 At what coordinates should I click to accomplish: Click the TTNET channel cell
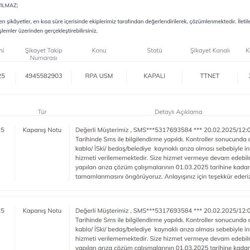pos(210,76)
